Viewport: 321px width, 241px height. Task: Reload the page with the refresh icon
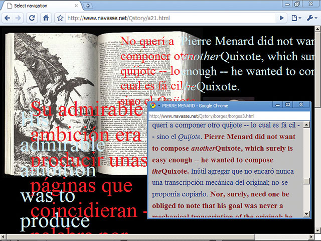click(32, 18)
